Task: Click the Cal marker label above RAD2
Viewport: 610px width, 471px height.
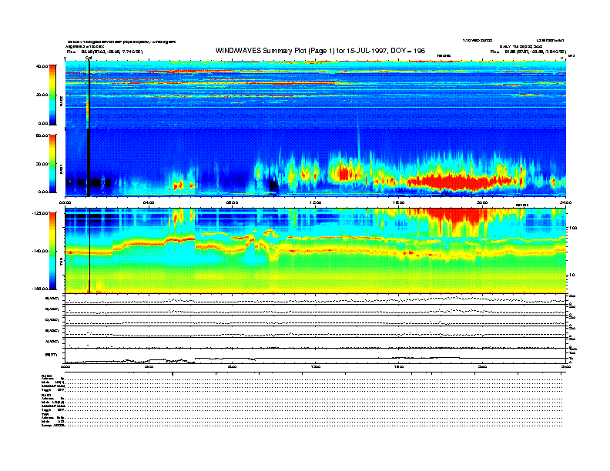Action: 89,58
